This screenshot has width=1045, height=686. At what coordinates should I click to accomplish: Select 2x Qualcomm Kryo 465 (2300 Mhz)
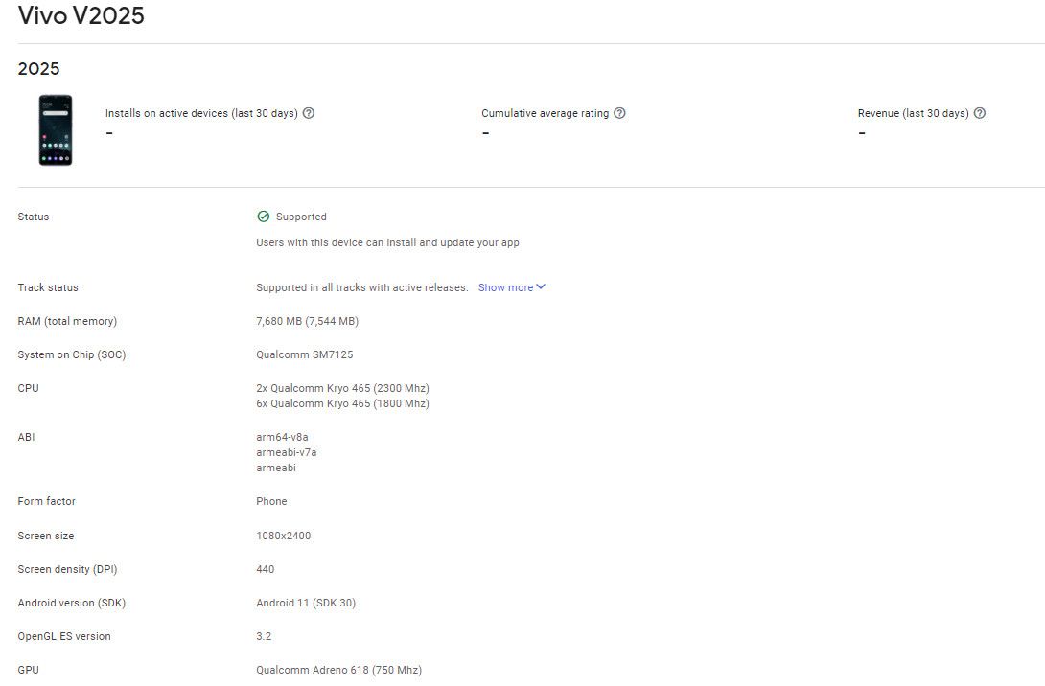pos(342,388)
